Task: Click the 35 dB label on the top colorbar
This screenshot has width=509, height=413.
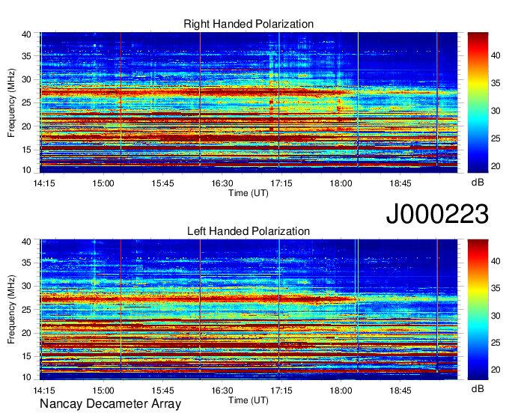Action: (x=496, y=83)
